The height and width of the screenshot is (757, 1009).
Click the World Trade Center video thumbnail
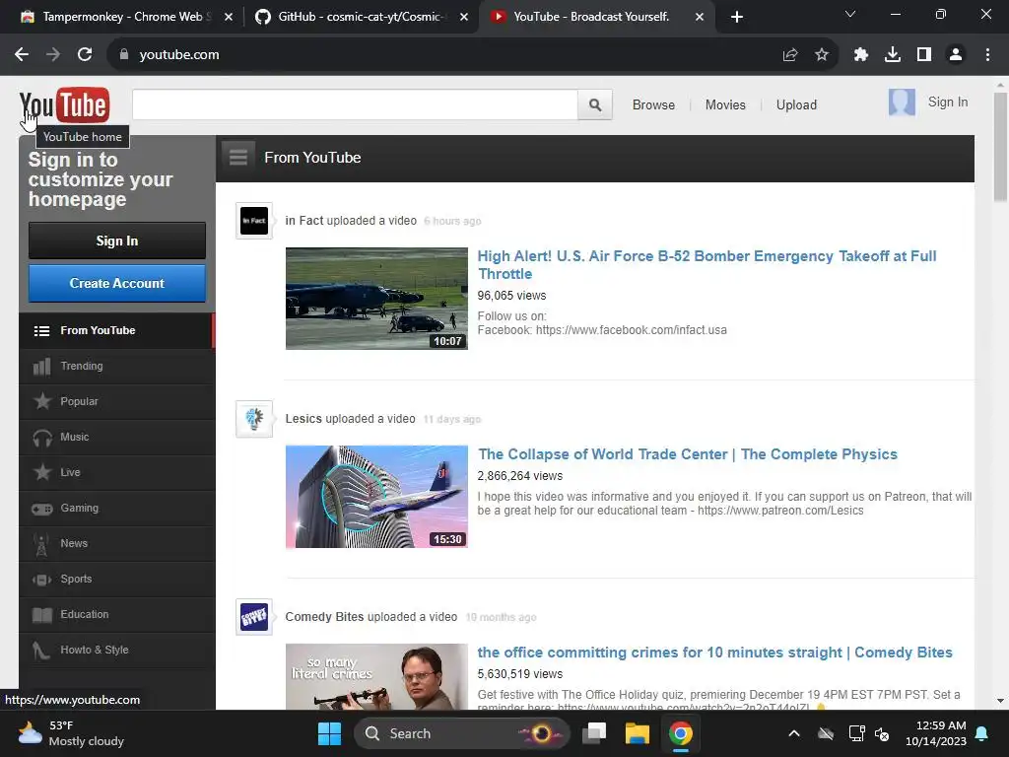[x=376, y=497]
